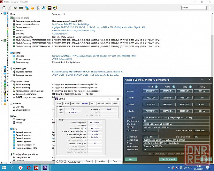Start the System Stability Test flame icon
The width and height of the screenshot is (214, 171).
tap(33, 8)
